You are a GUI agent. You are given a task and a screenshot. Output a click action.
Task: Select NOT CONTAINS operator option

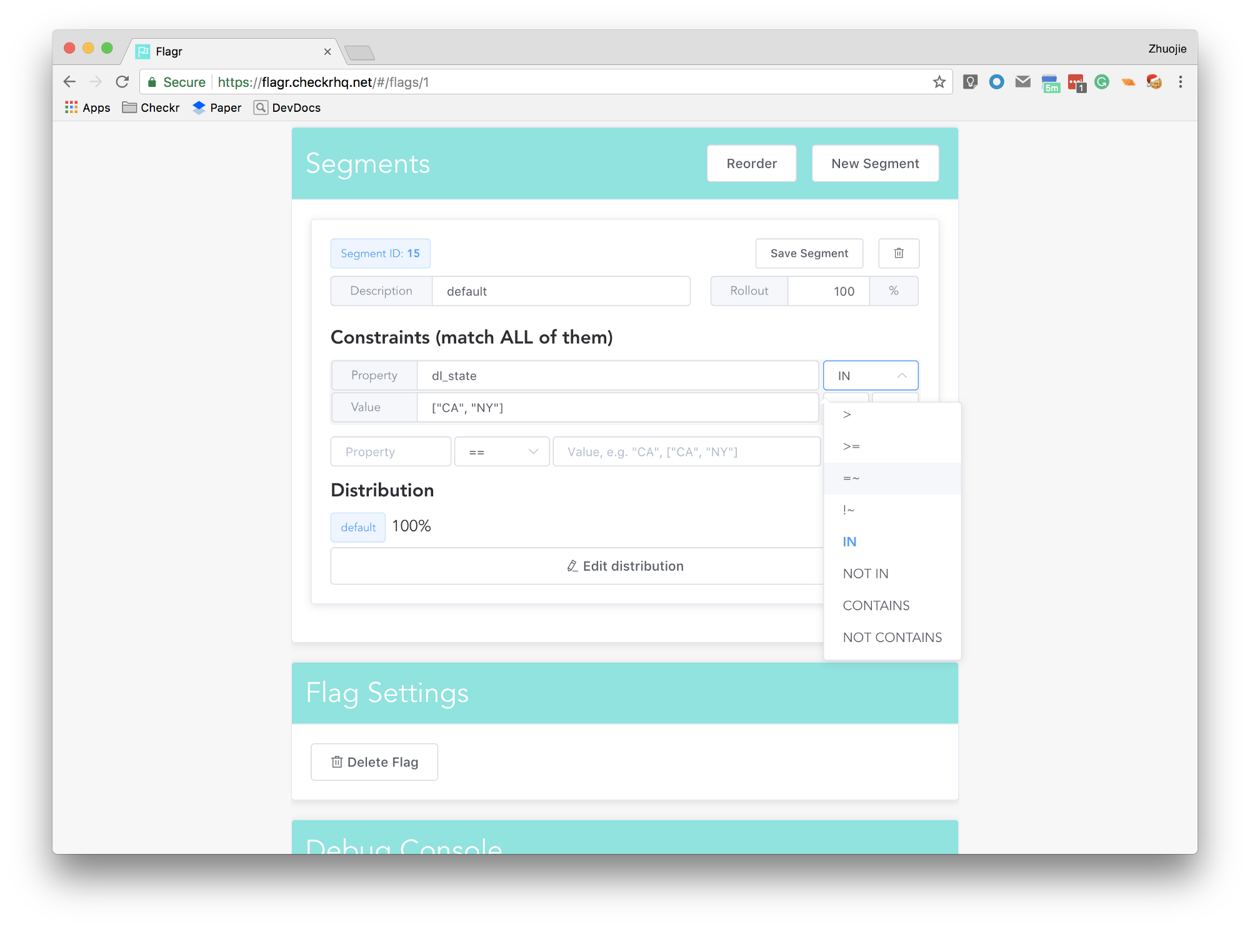point(892,637)
